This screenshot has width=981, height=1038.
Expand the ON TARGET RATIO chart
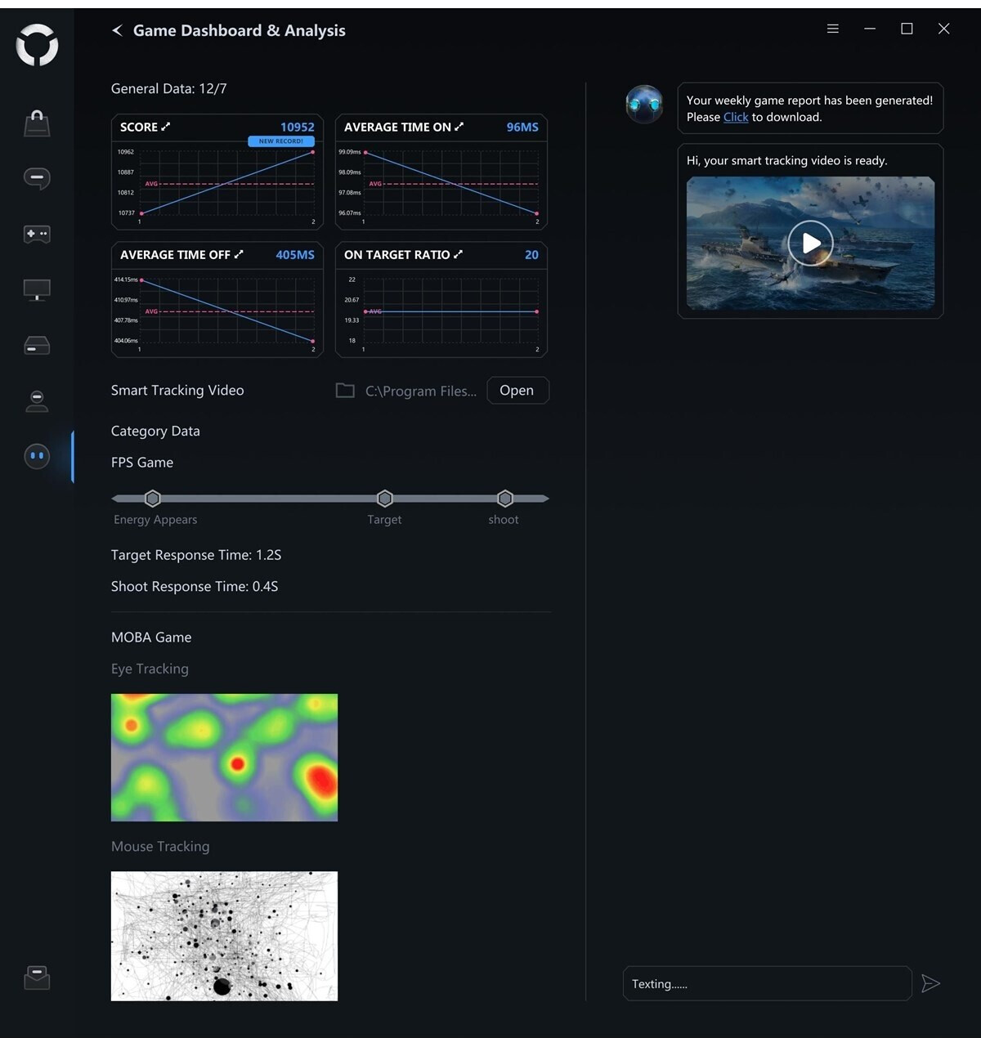point(458,254)
